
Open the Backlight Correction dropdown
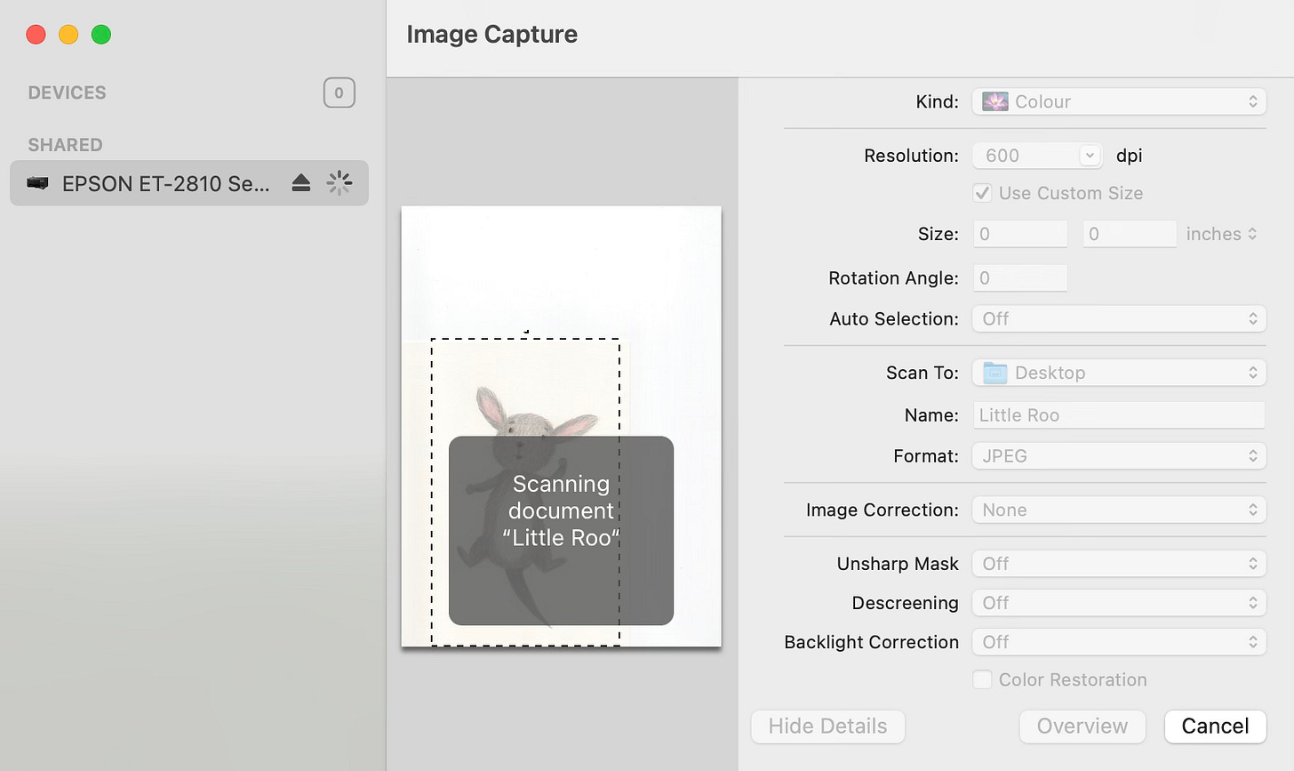pos(1119,642)
